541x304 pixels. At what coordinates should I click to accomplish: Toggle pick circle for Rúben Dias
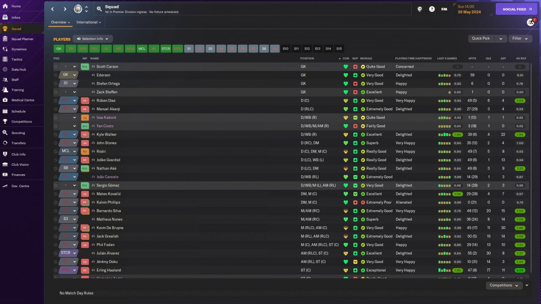tap(56, 101)
